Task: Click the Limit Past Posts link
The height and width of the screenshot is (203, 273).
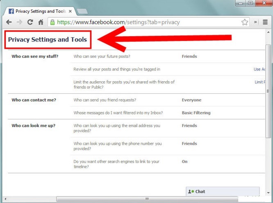Action: pyautogui.click(x=260, y=82)
